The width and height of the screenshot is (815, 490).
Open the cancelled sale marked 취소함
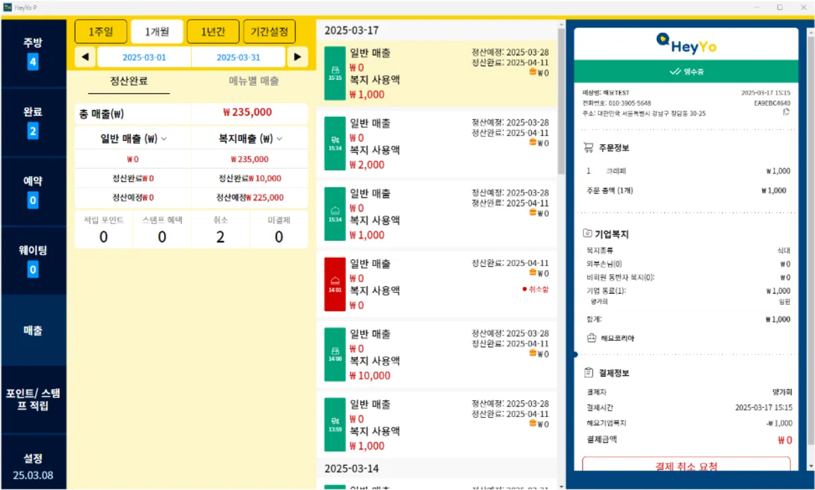[x=437, y=283]
